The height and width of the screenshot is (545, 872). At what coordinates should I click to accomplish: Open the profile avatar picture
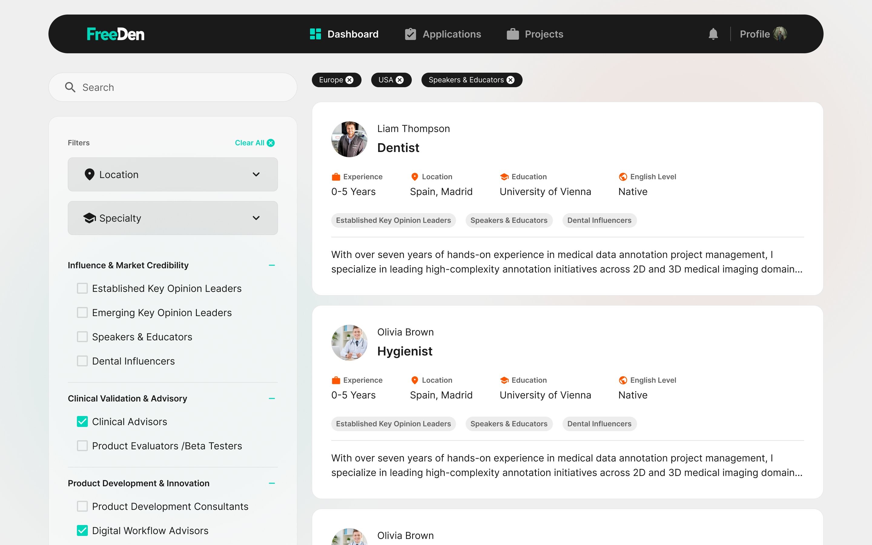click(x=780, y=34)
